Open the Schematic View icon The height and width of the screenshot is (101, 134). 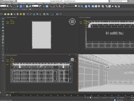pos(99,6)
